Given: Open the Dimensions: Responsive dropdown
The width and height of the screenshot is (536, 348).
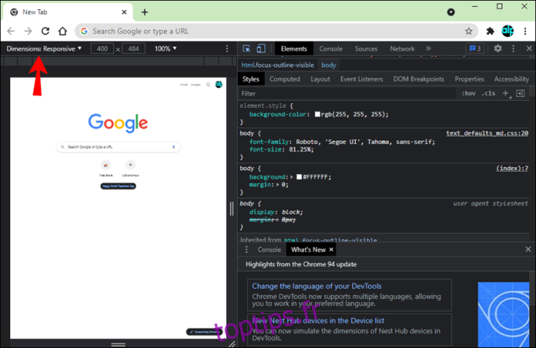Looking at the screenshot, I should [x=44, y=48].
